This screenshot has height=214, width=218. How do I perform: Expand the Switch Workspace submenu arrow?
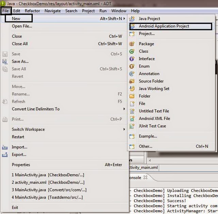pyautogui.click(x=124, y=129)
